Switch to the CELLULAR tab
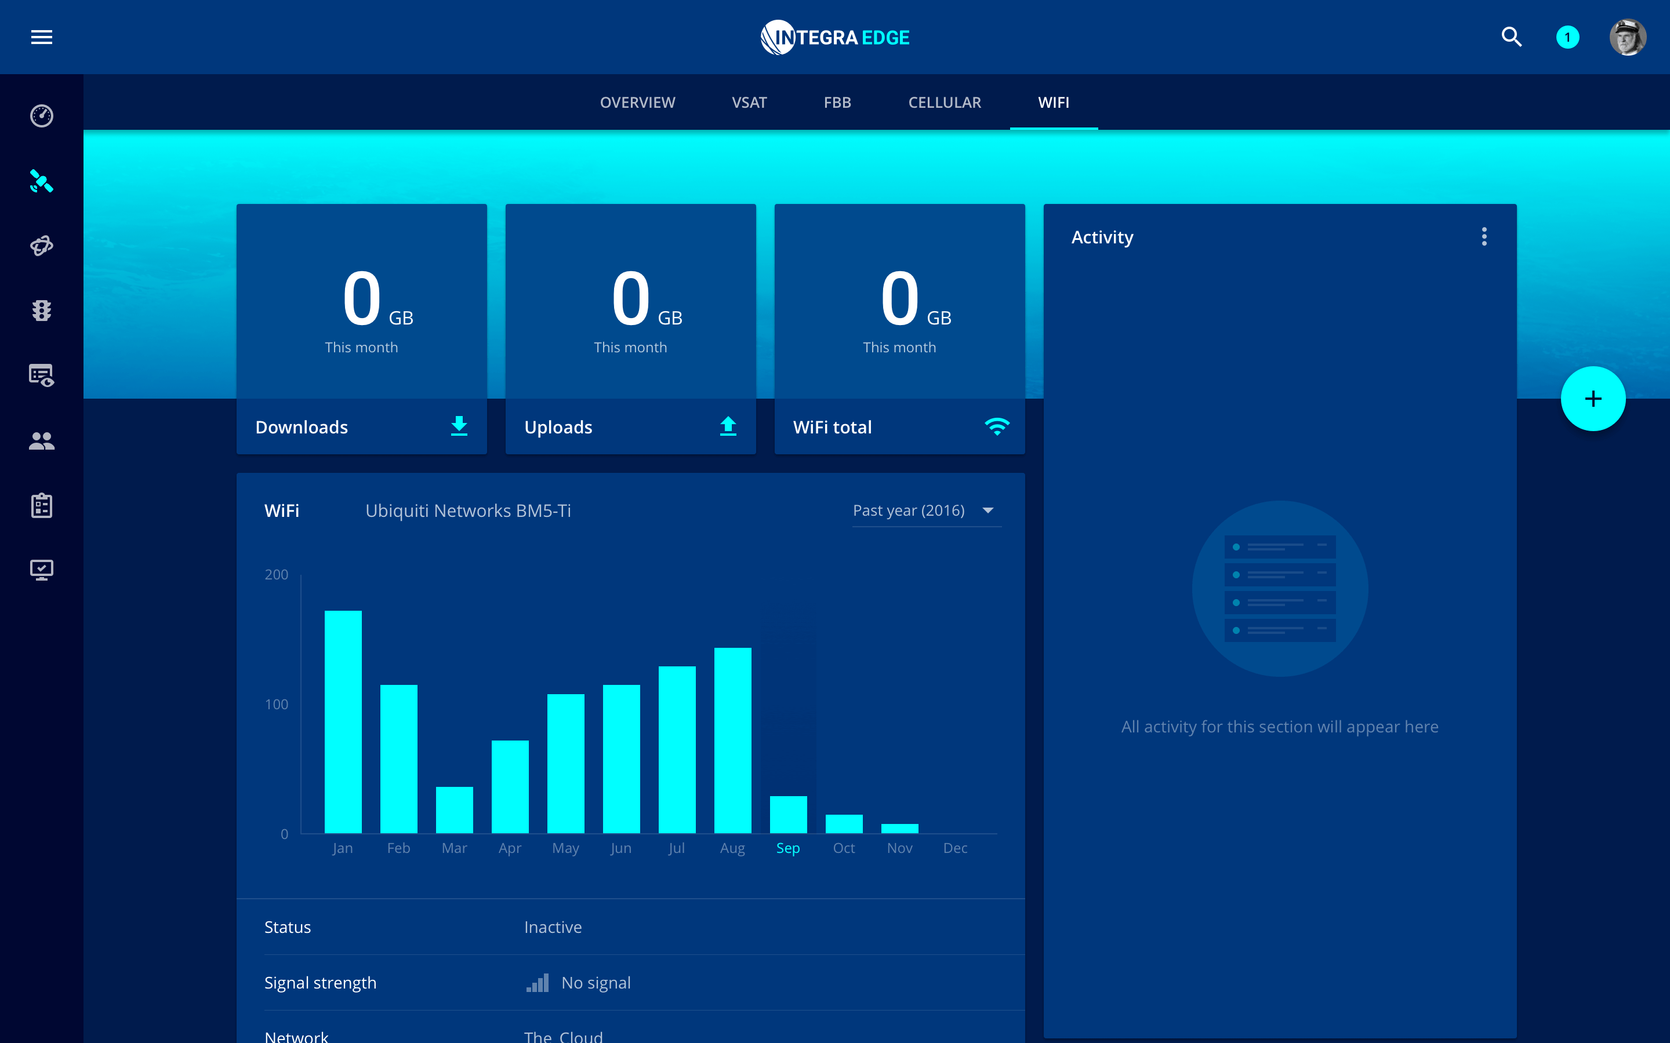 [944, 103]
